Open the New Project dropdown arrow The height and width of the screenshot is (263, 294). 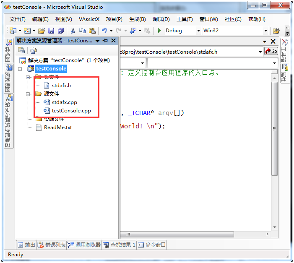pyautogui.click(x=20, y=31)
